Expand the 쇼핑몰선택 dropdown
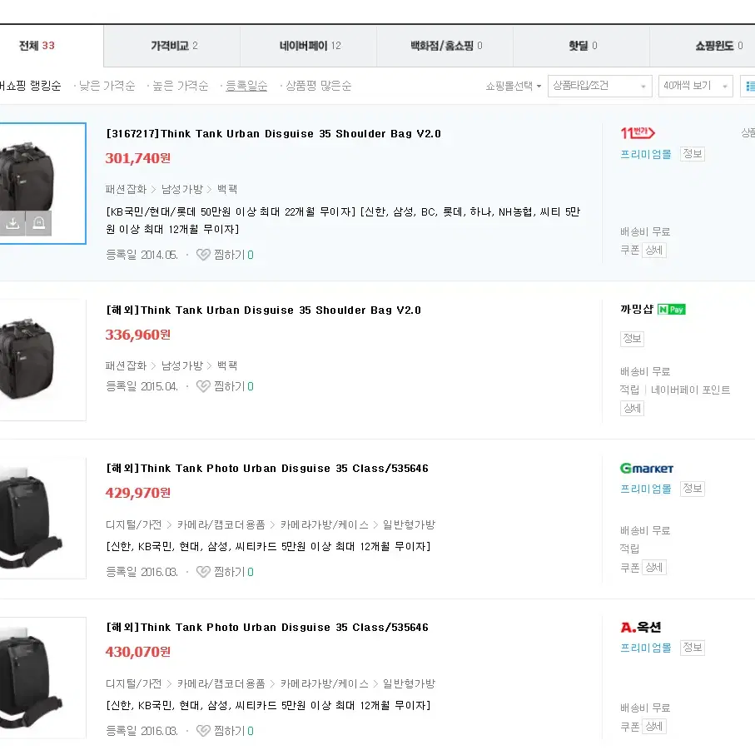Viewport: 755px width, 755px height. (x=514, y=87)
